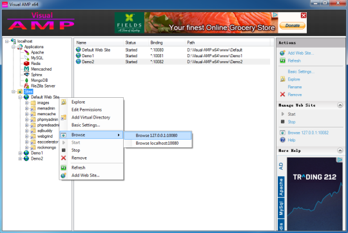Click Add Web Site link in Actions
This screenshot has height=233, width=348.
[301, 53]
